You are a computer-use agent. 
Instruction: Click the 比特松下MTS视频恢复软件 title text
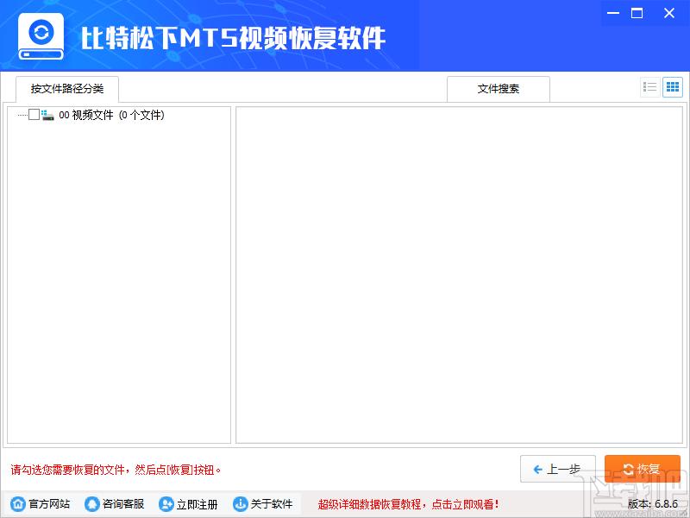click(x=234, y=38)
